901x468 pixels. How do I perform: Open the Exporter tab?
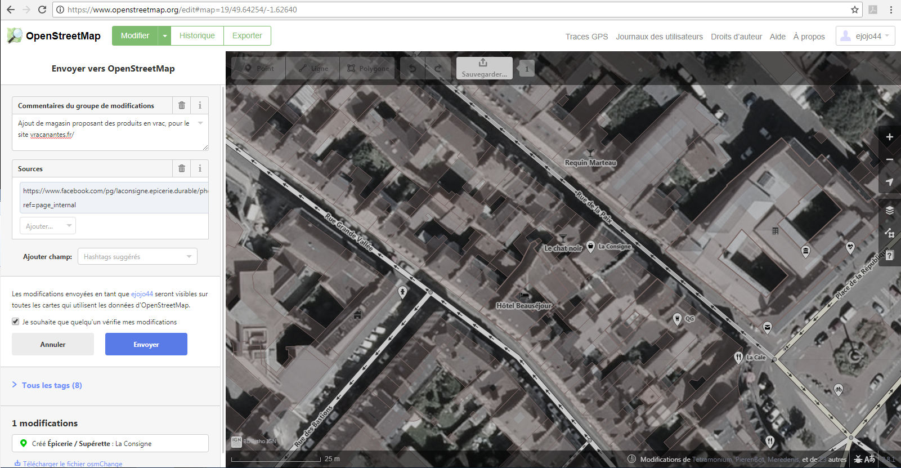[x=247, y=35]
